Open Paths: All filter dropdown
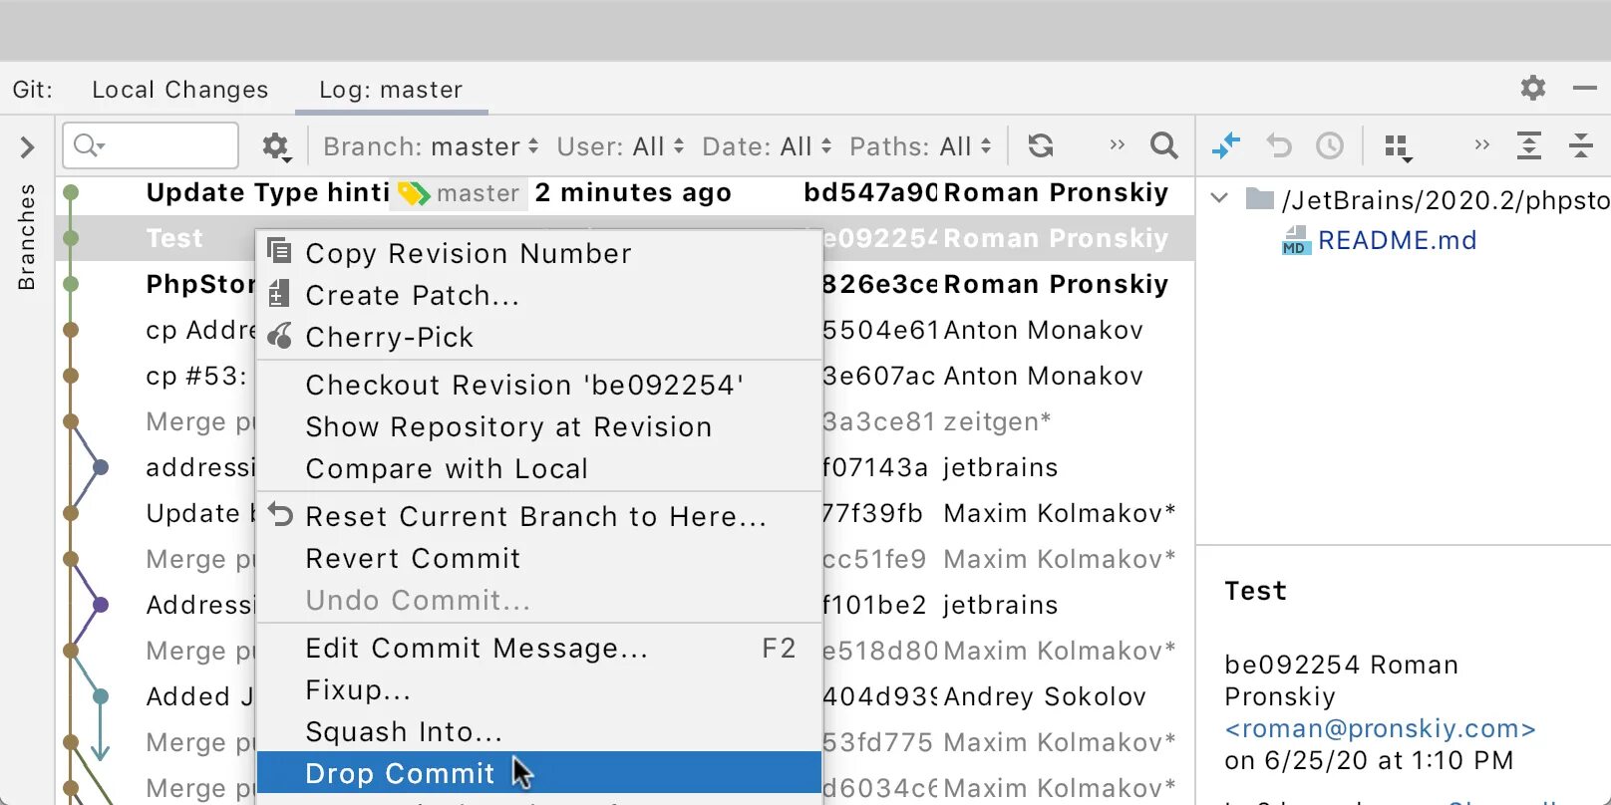The width and height of the screenshot is (1611, 805). tap(920, 147)
